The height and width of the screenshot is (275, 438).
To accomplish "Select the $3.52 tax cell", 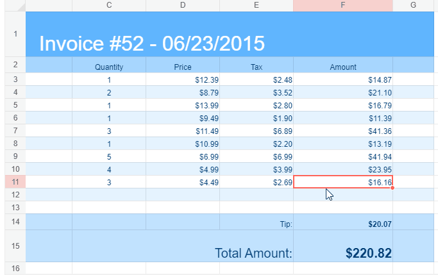I will point(257,92).
